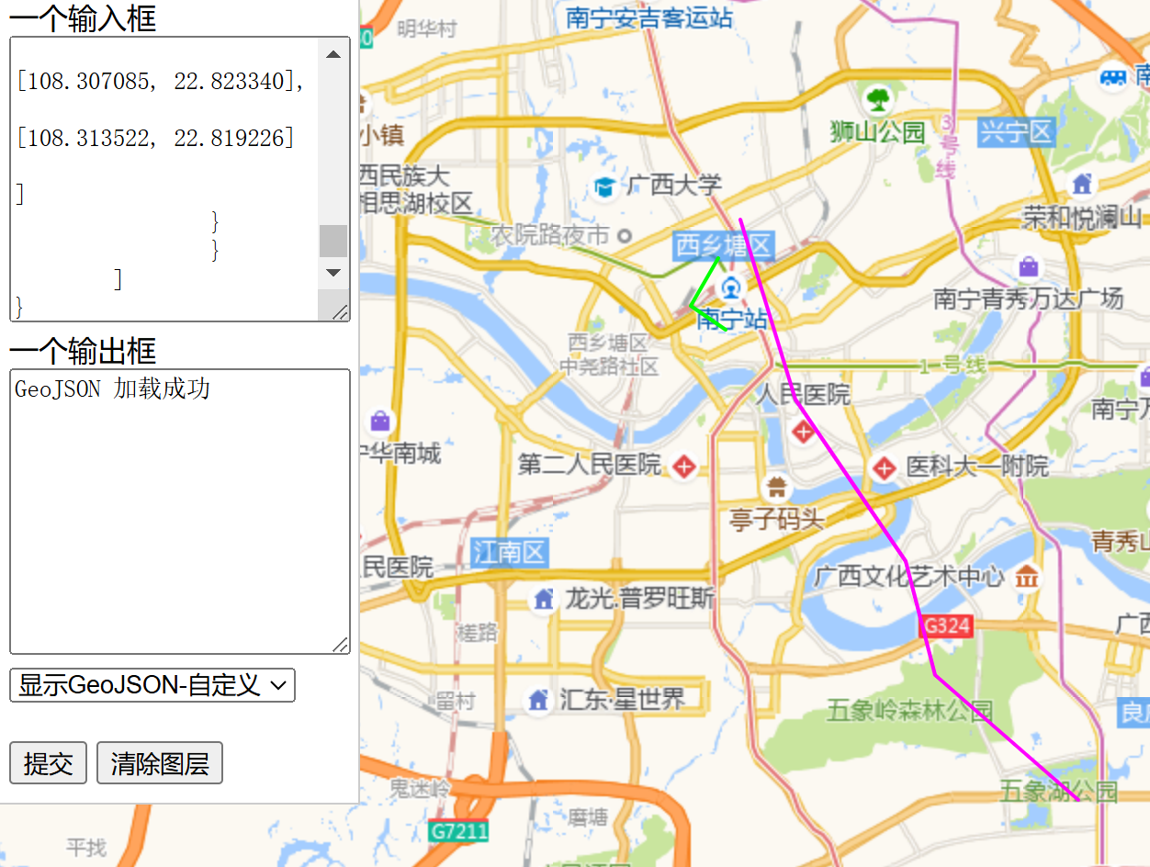Click the 亭子码头 pavilion icon
1150x867 pixels.
[x=776, y=489]
